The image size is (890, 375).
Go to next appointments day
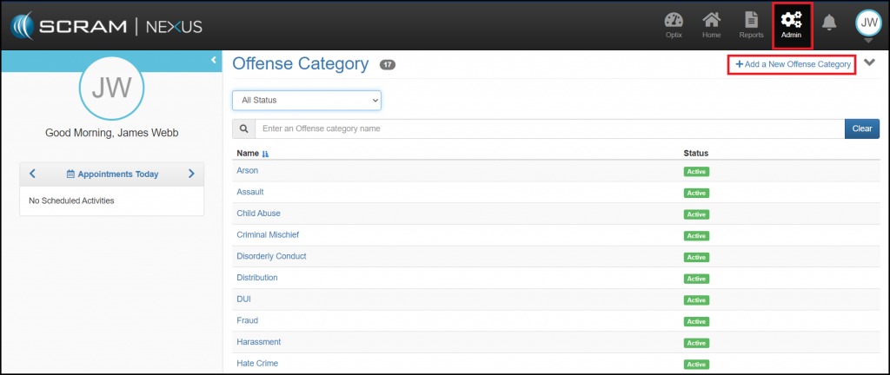191,174
